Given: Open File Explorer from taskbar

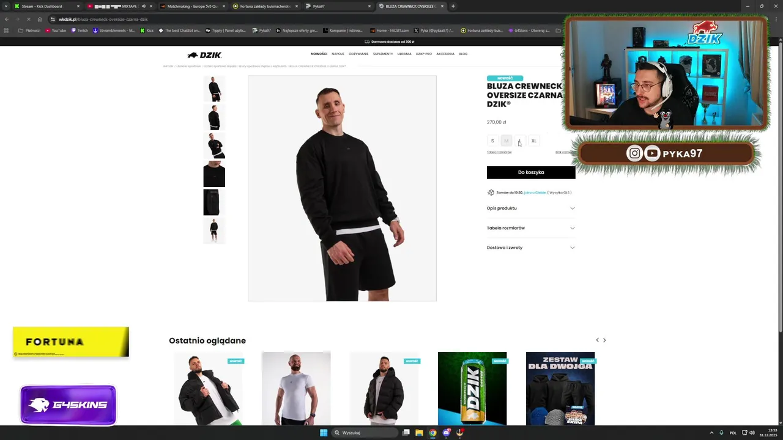Looking at the screenshot, I should click(419, 433).
